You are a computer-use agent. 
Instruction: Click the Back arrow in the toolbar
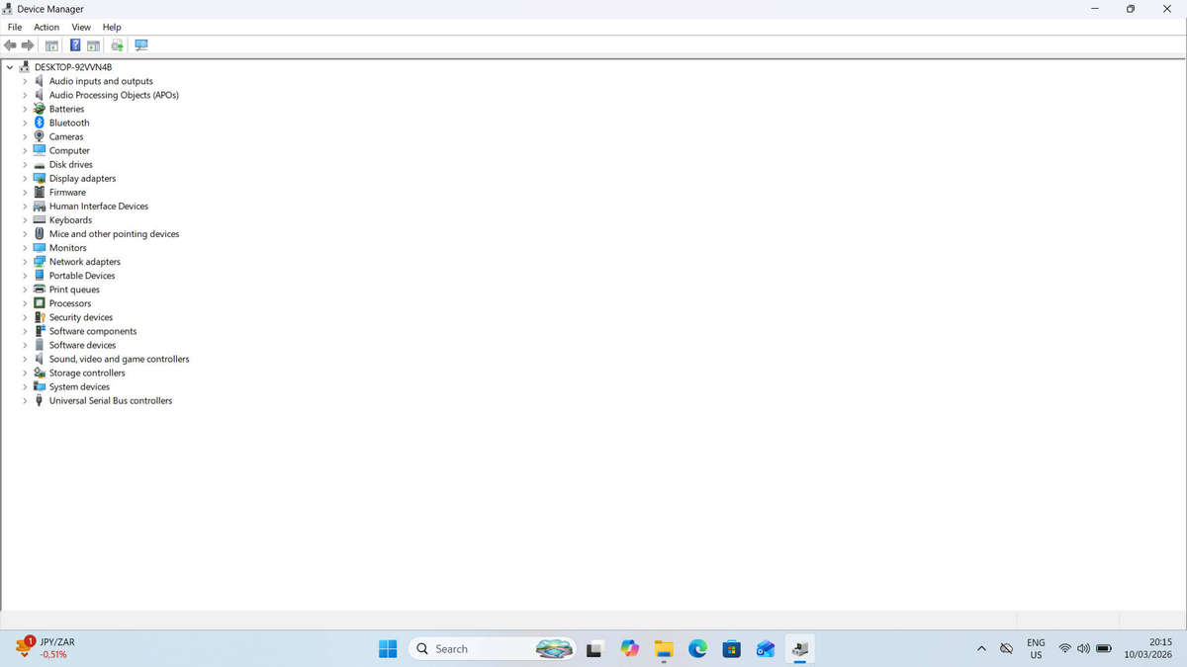coord(11,45)
